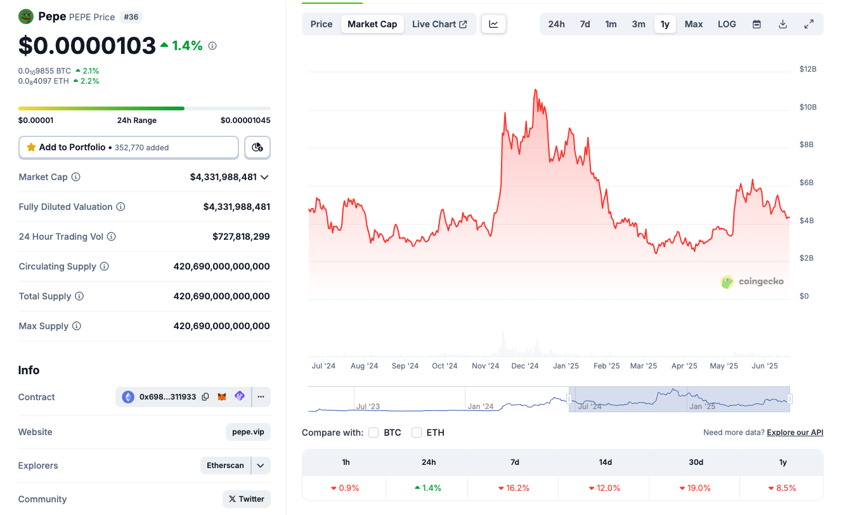Click the 14d -12.0% value
Screen dimensions: 844x515
pos(605,488)
